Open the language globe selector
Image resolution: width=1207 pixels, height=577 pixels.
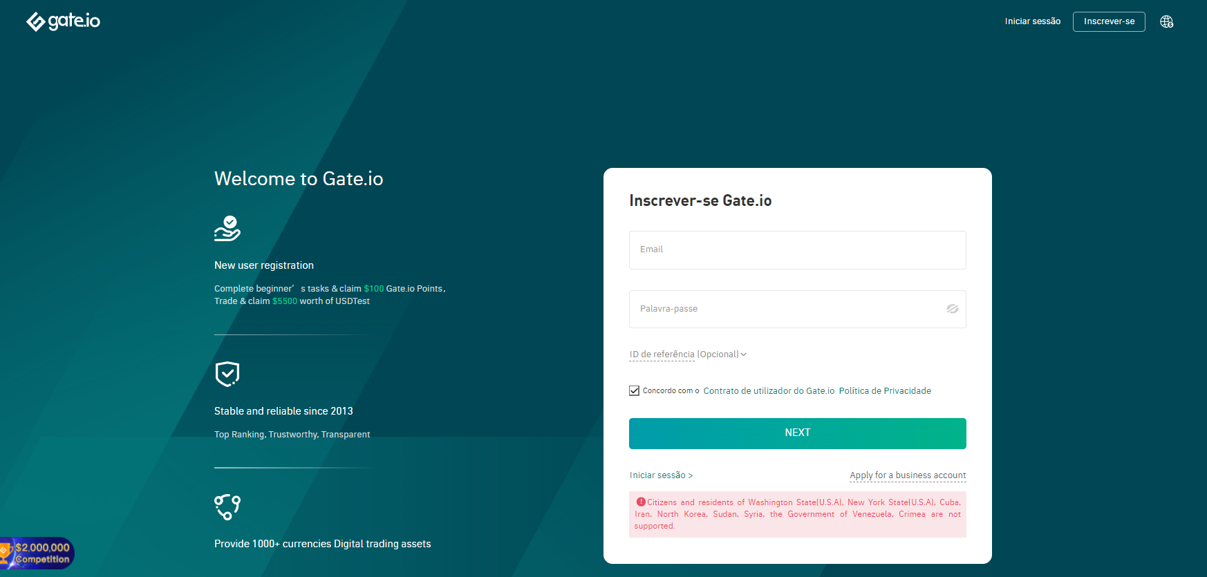pyautogui.click(x=1167, y=21)
